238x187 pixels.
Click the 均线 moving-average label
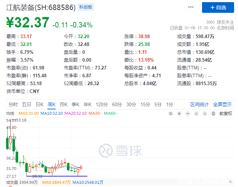pos(10,113)
